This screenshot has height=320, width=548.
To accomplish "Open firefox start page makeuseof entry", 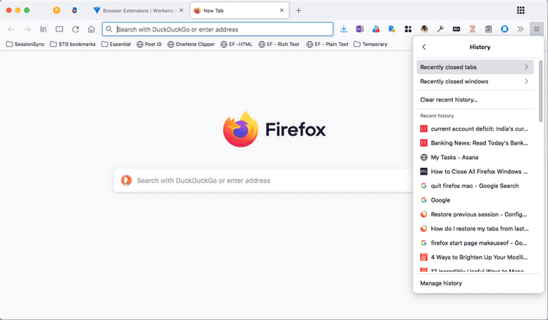I will point(475,243).
